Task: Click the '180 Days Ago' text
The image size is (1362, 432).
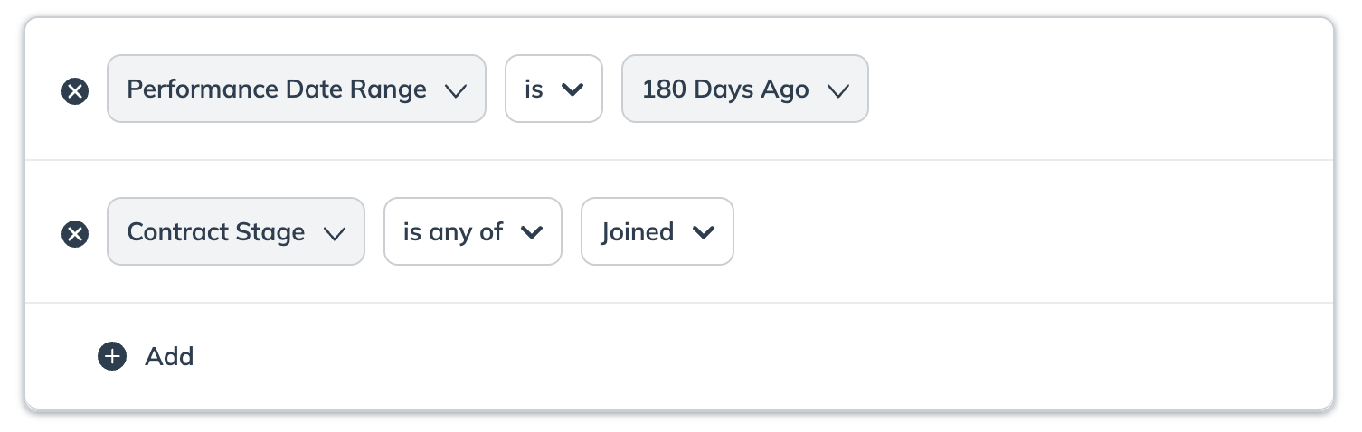Action: click(x=724, y=89)
